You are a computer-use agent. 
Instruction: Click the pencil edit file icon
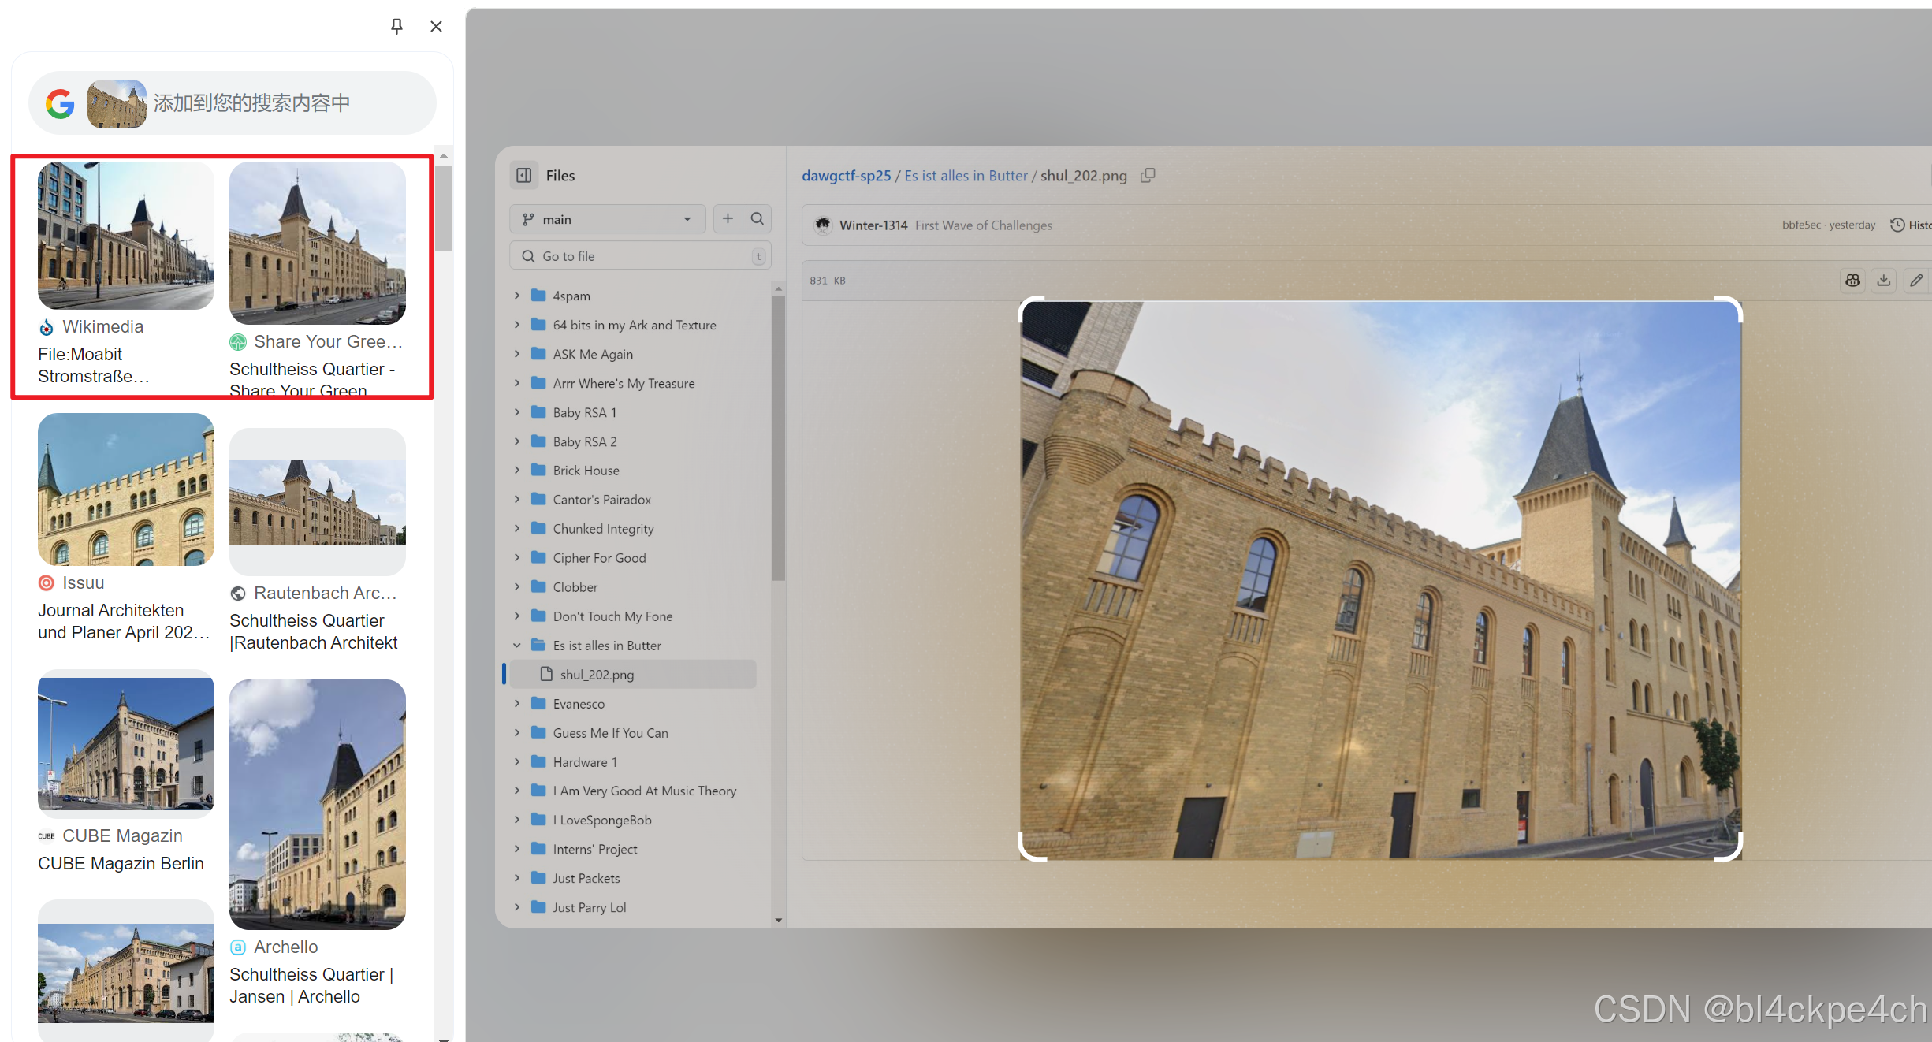coord(1915,280)
